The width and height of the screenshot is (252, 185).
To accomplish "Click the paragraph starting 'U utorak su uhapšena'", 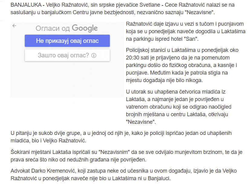I will click(178, 107).
